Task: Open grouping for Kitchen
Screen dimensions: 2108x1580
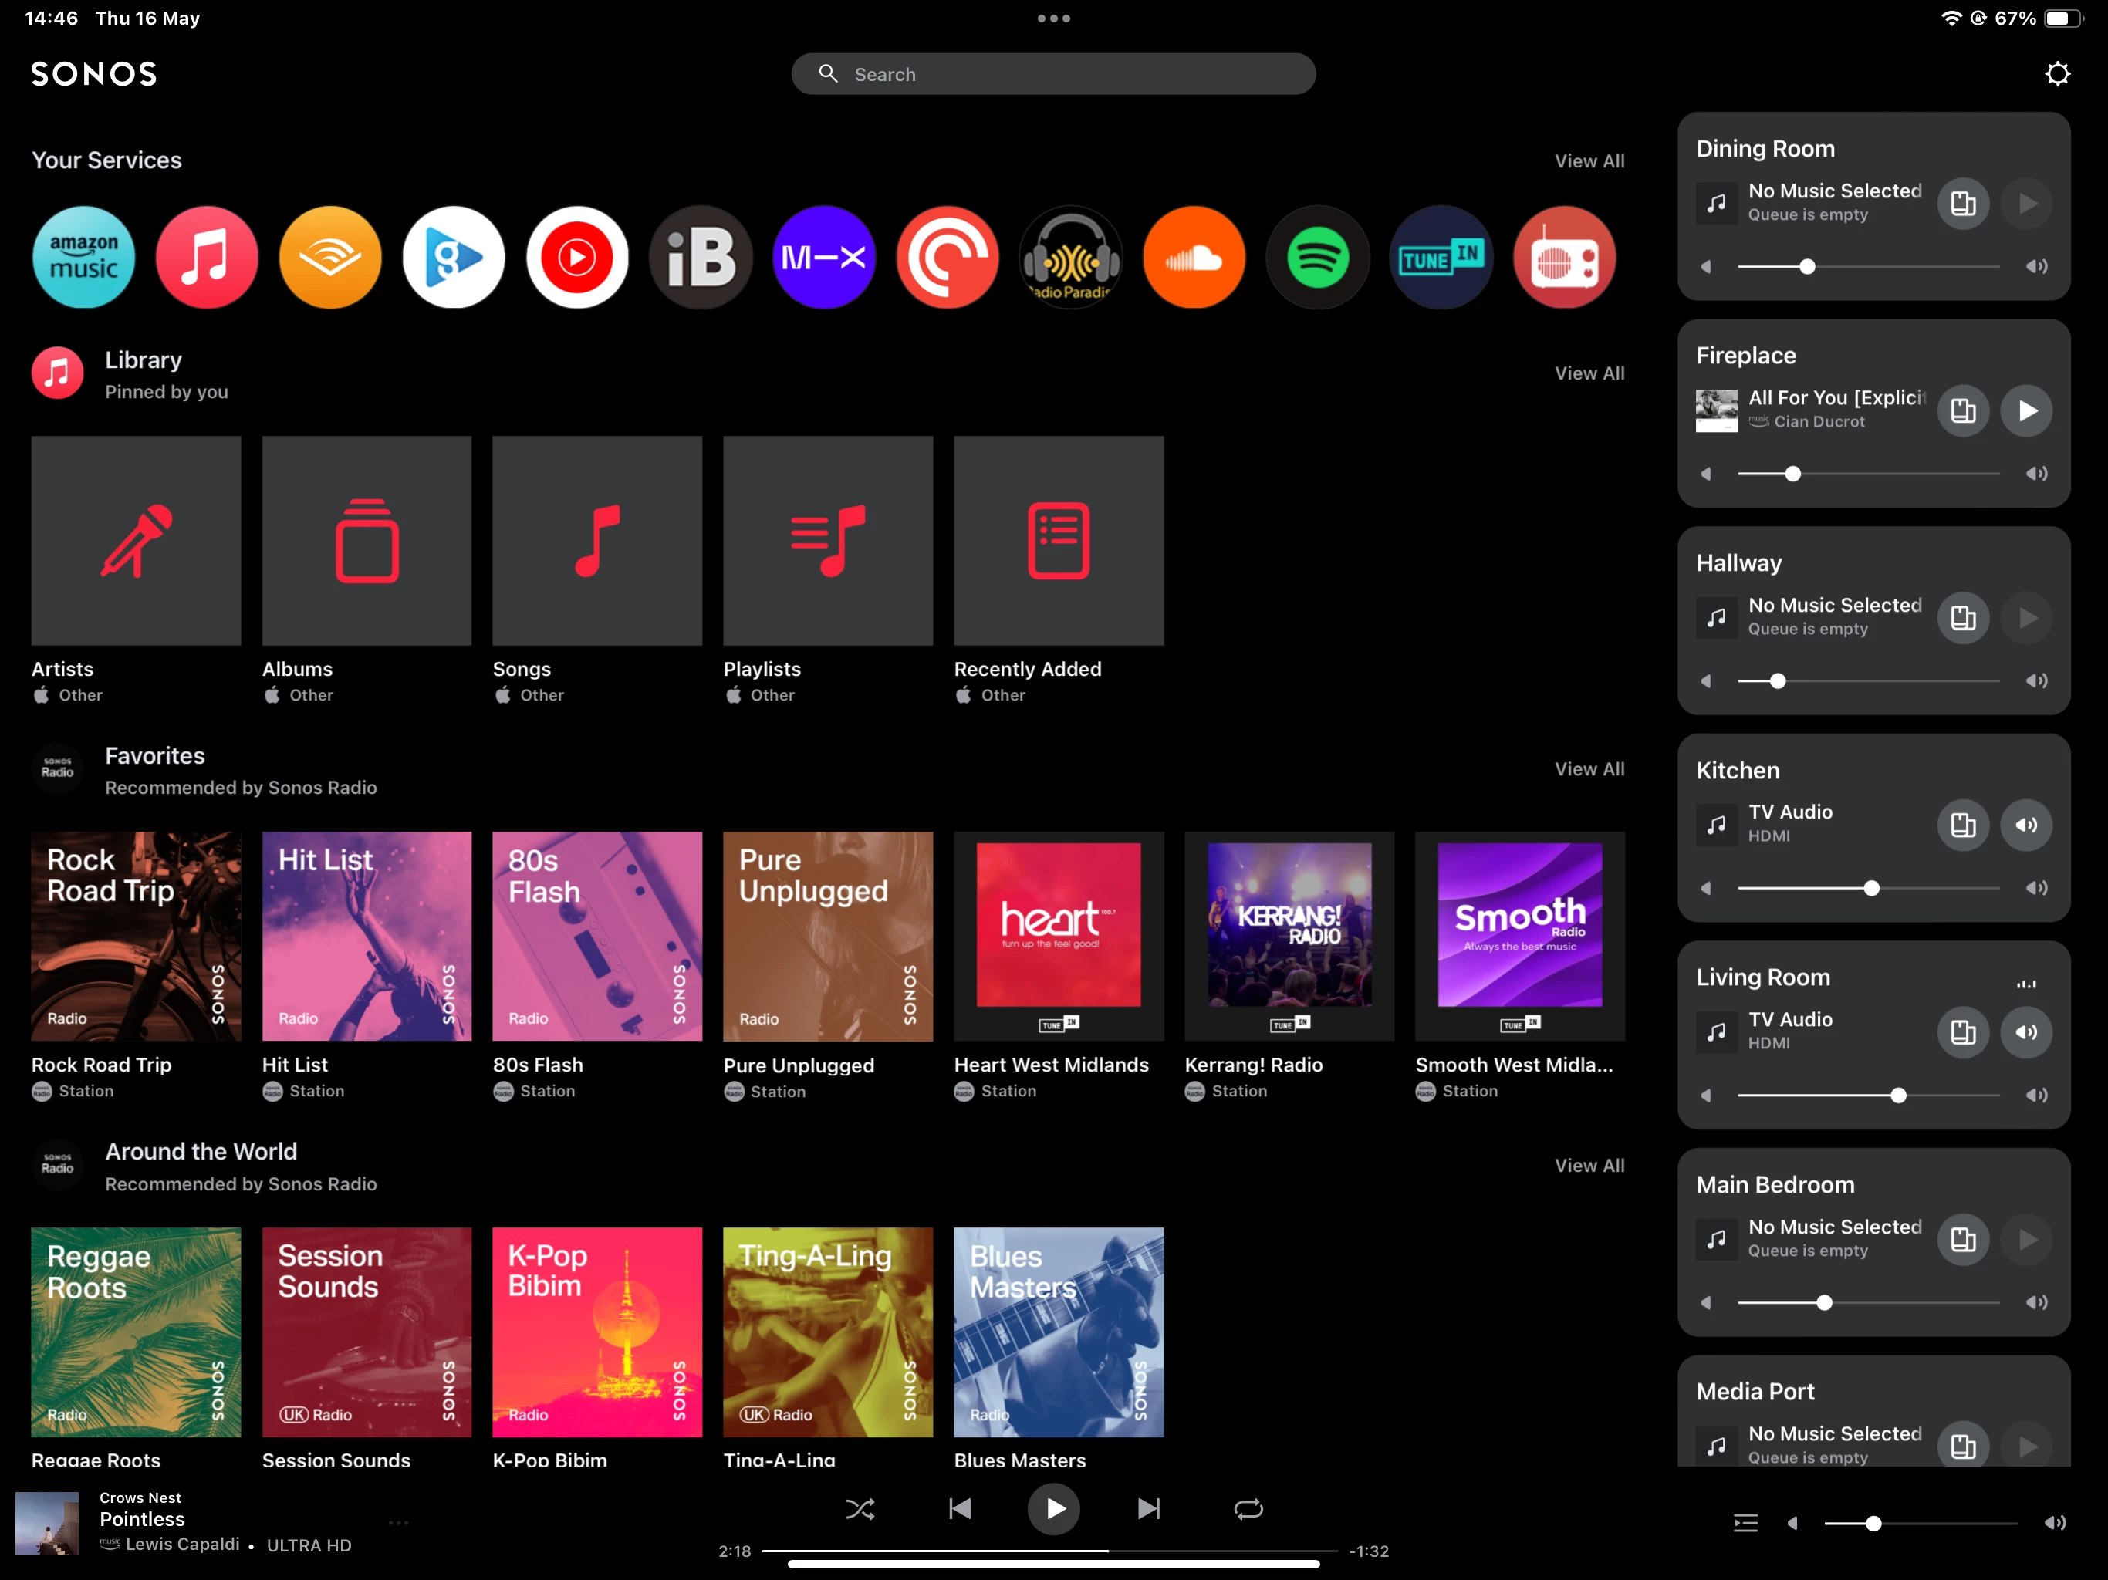Action: pos(1963,825)
